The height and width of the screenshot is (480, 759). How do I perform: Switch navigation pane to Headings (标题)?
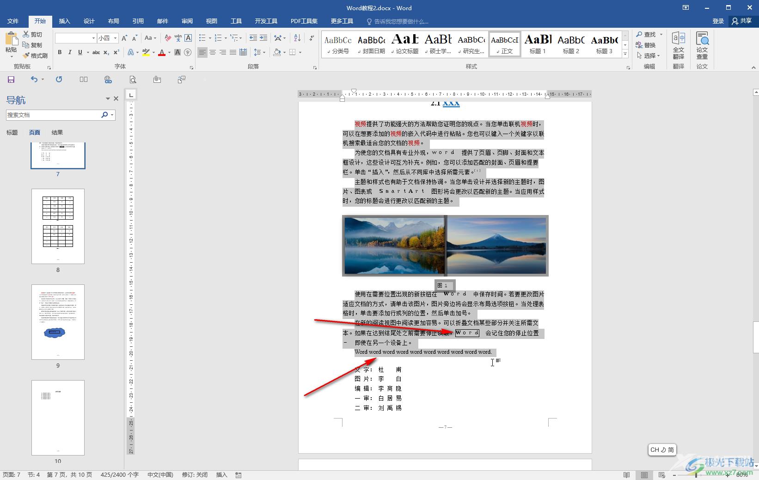pos(12,133)
